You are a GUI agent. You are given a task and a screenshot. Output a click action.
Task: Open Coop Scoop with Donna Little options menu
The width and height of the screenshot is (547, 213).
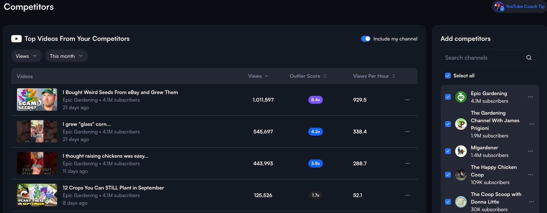[531, 202]
